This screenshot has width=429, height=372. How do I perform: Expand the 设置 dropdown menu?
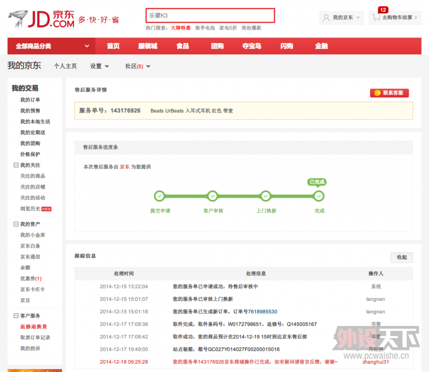tap(100, 66)
